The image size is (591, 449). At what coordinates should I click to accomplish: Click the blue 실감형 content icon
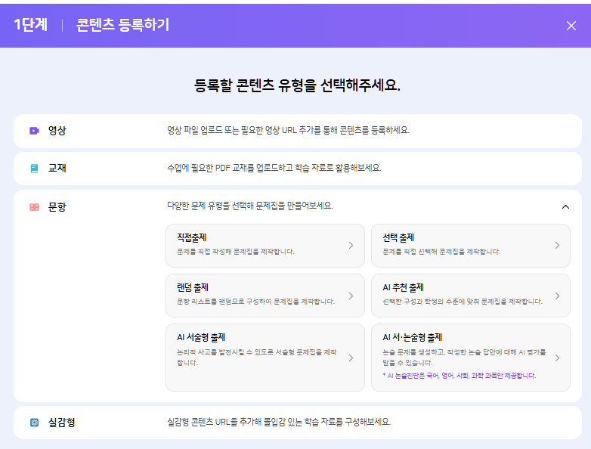34,423
